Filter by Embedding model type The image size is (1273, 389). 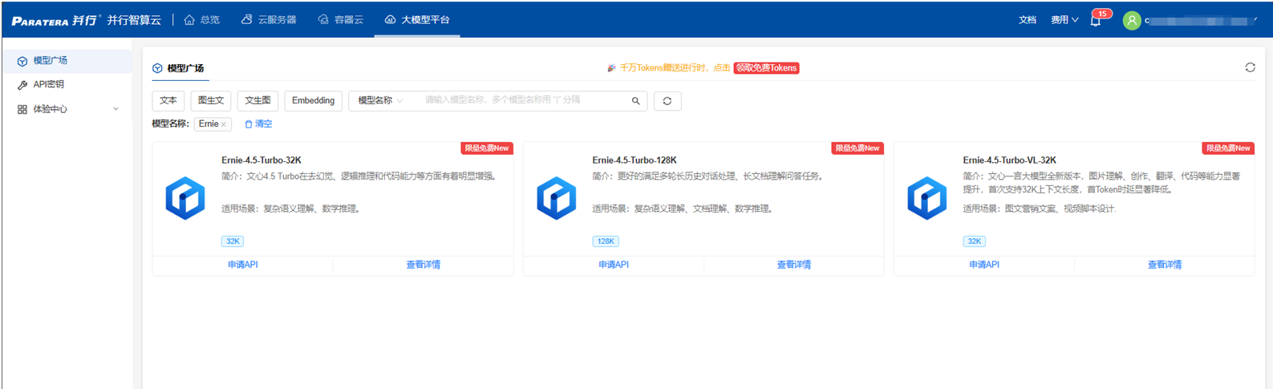[313, 101]
